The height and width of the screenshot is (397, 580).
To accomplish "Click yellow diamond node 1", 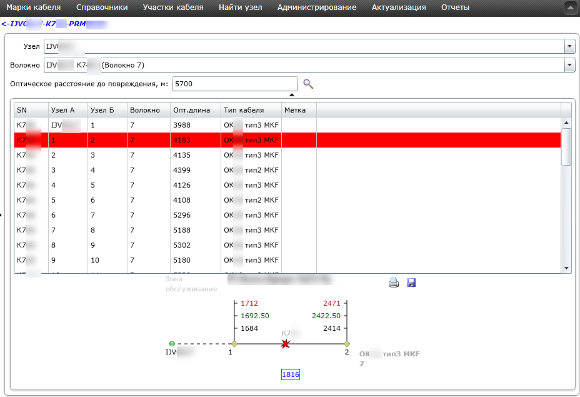I will (234, 344).
